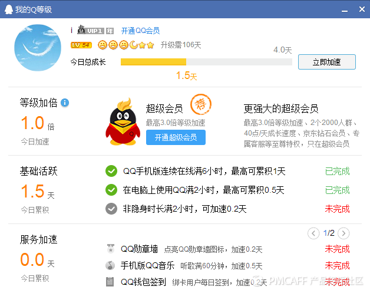370x293 pixels.
Task: Click the 最高3.0倍等级加速 subtitle under 超级会员
Action: (x=176, y=123)
